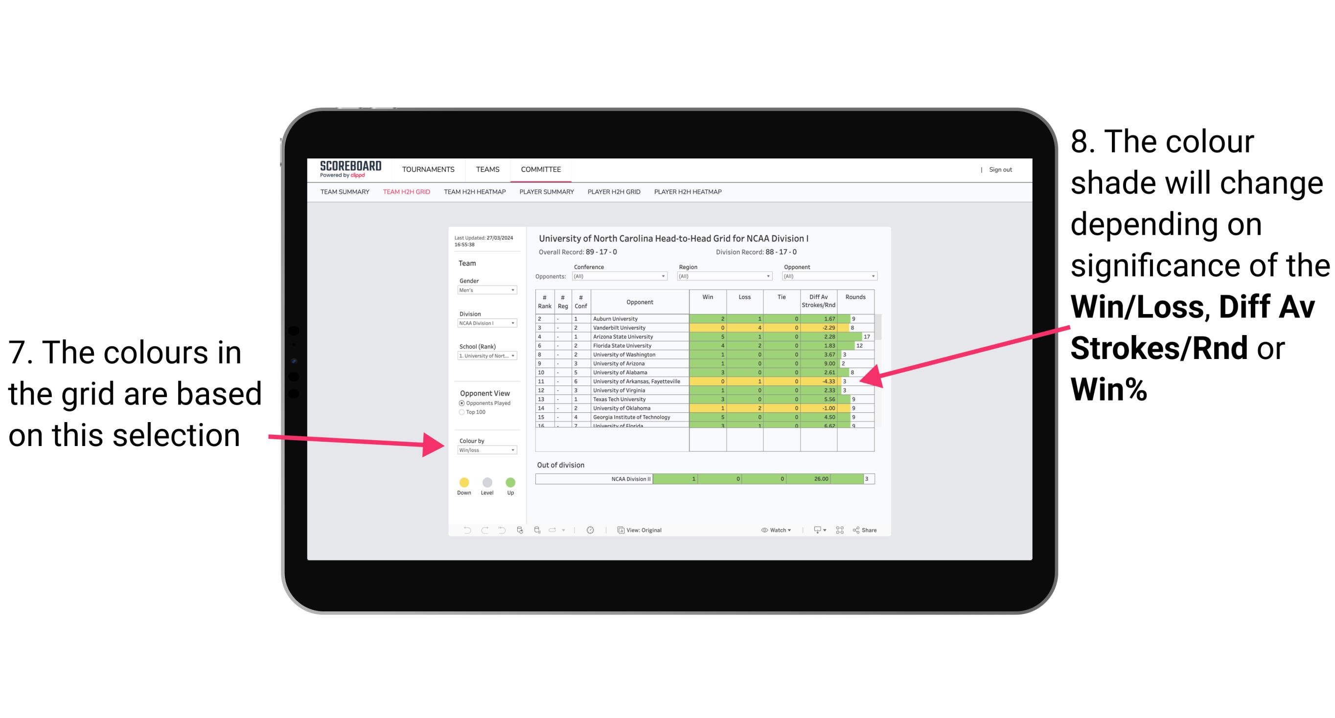The width and height of the screenshot is (1335, 718).
Task: Click Sign out link
Action: point(1001,168)
